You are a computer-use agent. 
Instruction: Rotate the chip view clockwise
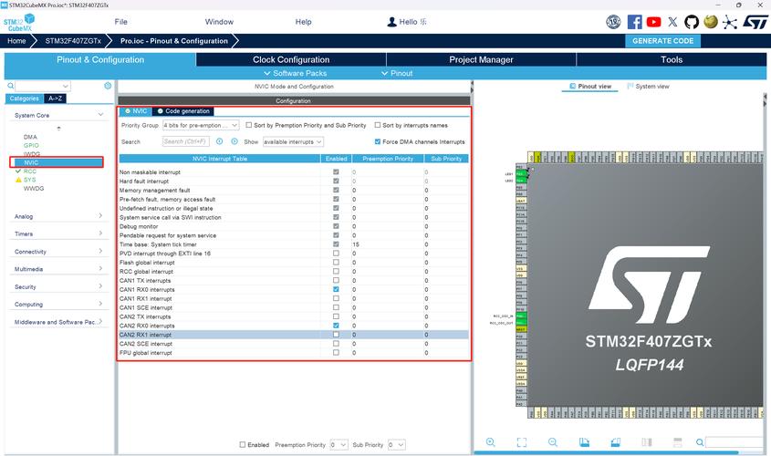pos(584,442)
